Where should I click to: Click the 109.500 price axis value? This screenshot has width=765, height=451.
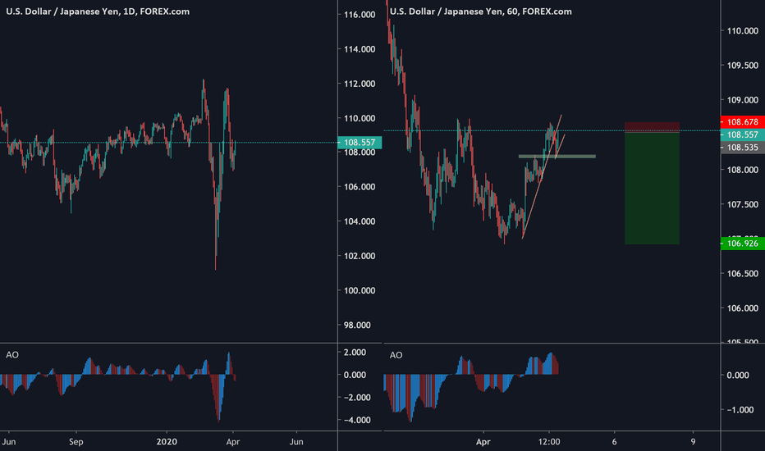(x=743, y=66)
